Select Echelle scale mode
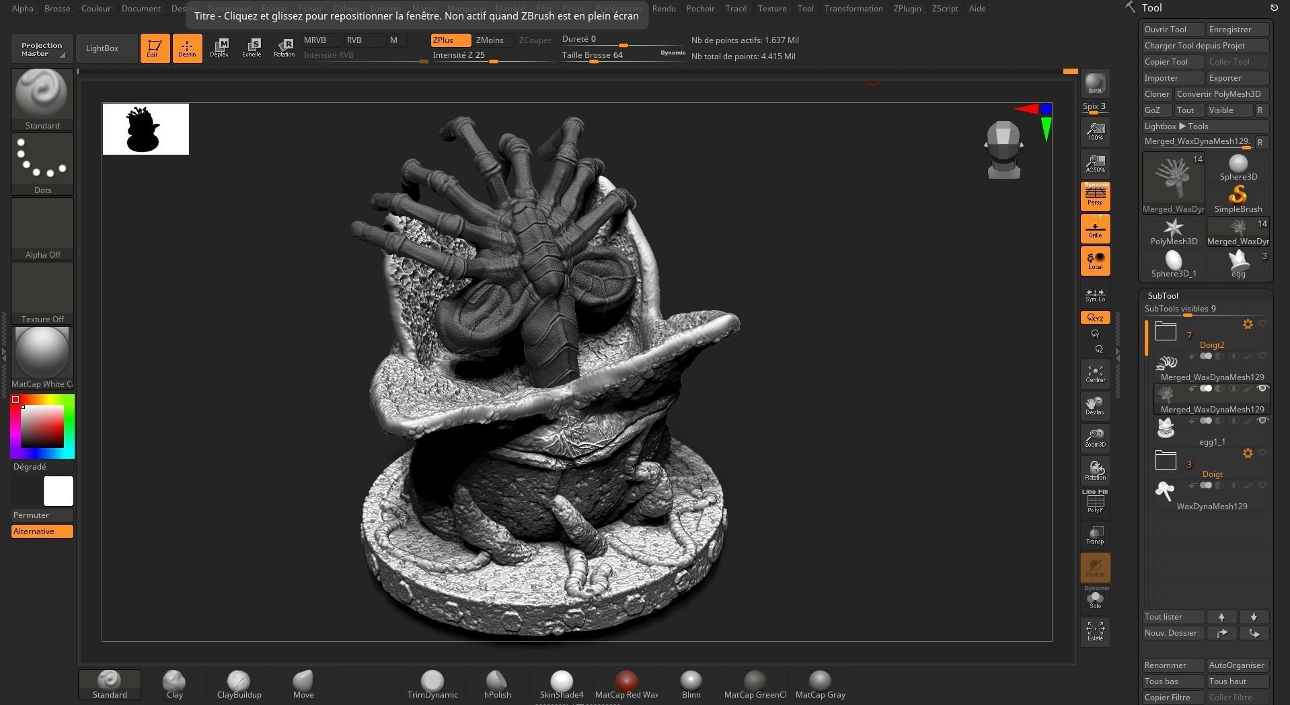Viewport: 1290px width, 705px height. coord(252,48)
